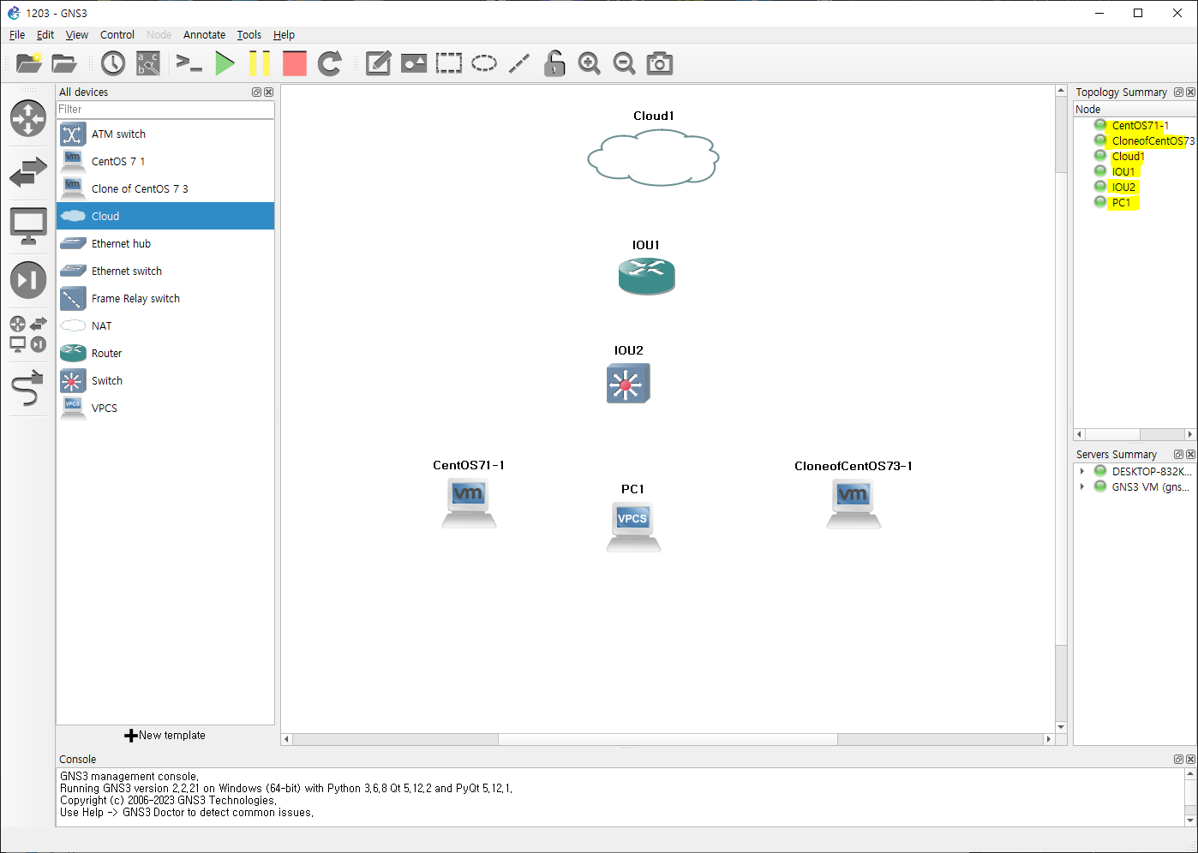Select the IOU2 switch node
The image size is (1198, 853).
[628, 383]
